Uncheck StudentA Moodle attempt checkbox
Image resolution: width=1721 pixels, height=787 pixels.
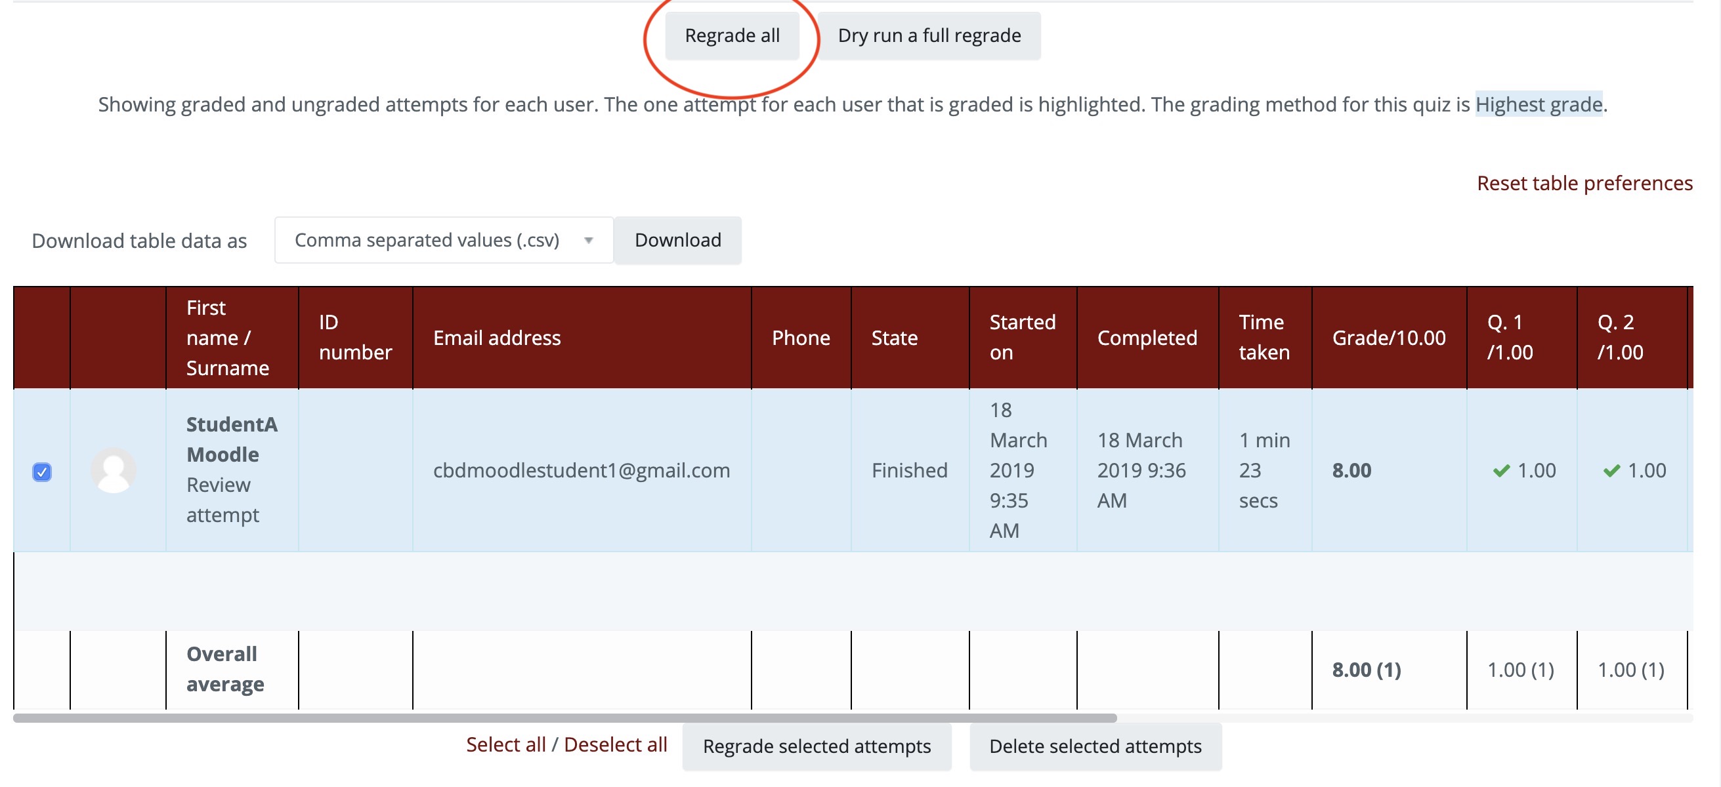tap(41, 472)
